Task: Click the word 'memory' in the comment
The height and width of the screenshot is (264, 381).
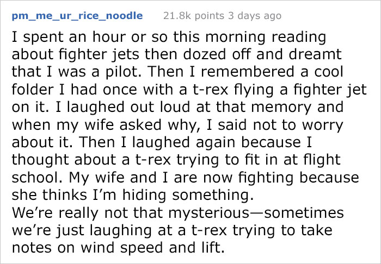Action: pyautogui.click(x=281, y=108)
